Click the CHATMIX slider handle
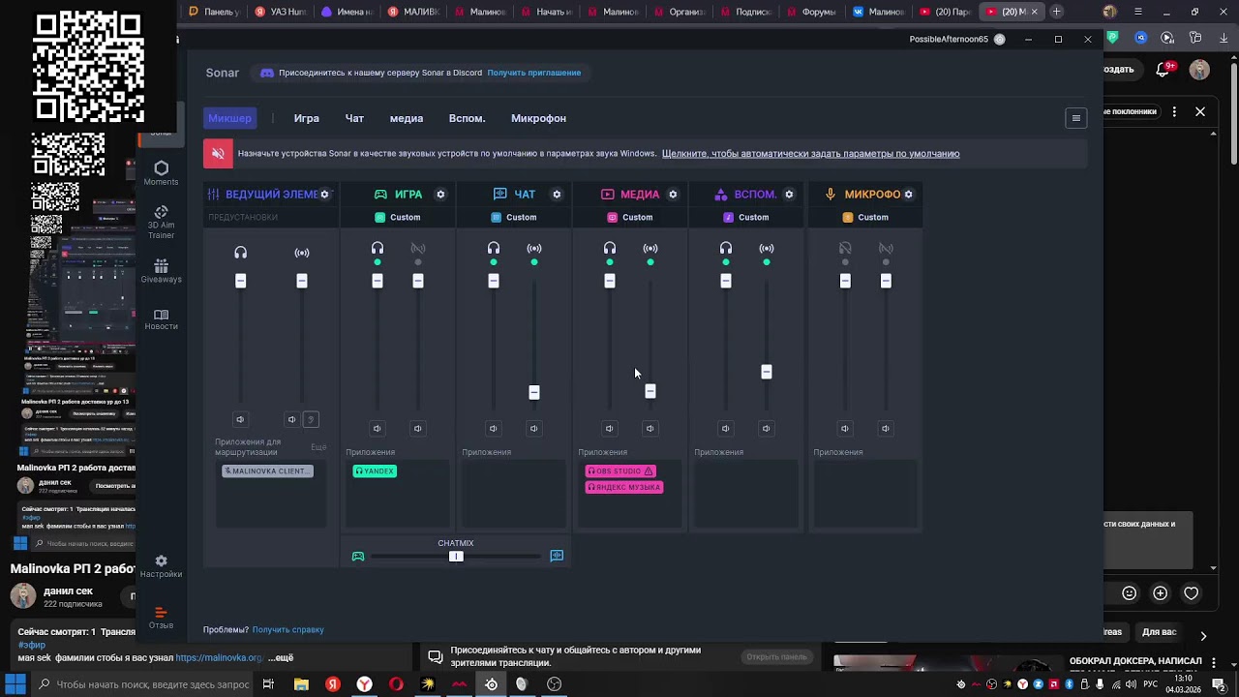Image resolution: width=1239 pixels, height=697 pixels. [456, 557]
